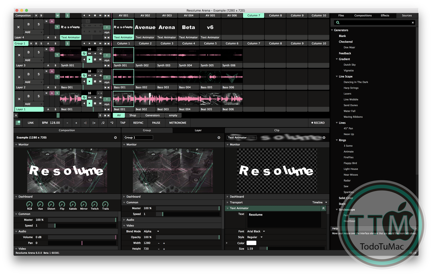This screenshot has width=432, height=275.
Task: Click the Twitch dashboard knob
Action: [94, 204]
